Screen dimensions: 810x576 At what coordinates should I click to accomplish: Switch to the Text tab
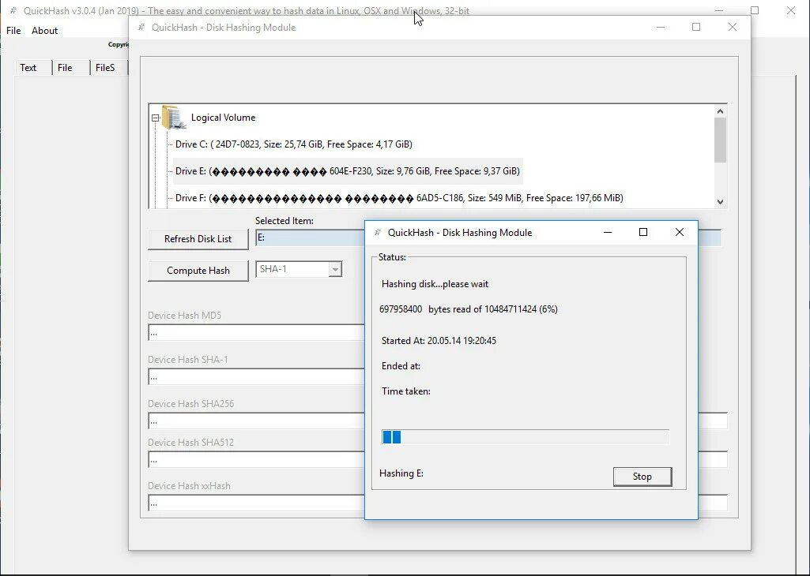[x=33, y=68]
